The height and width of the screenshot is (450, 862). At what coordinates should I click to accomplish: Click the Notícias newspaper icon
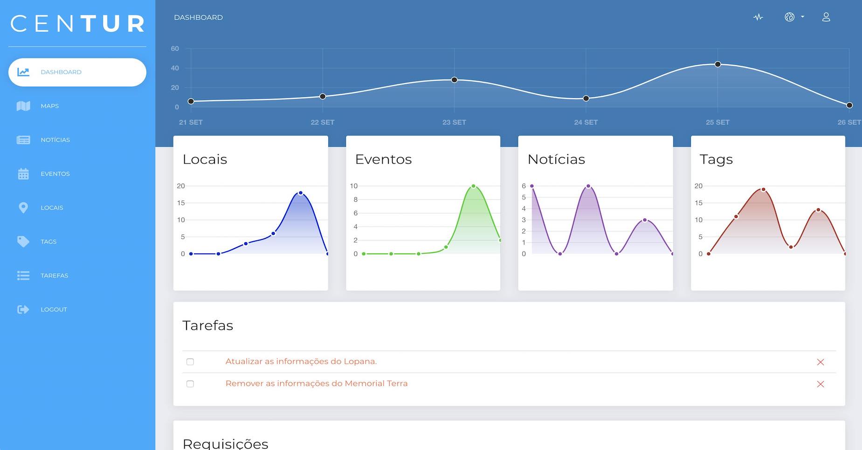(x=23, y=140)
